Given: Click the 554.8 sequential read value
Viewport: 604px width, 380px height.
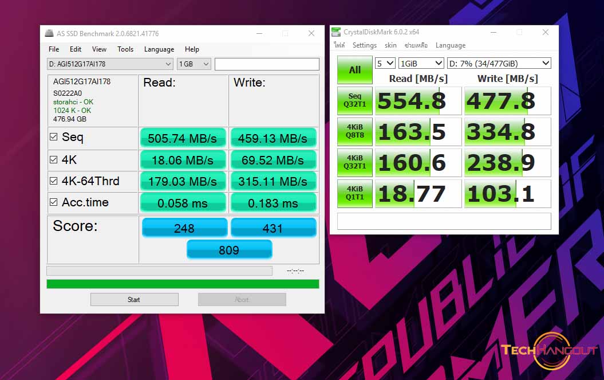Looking at the screenshot, I should click(419, 101).
